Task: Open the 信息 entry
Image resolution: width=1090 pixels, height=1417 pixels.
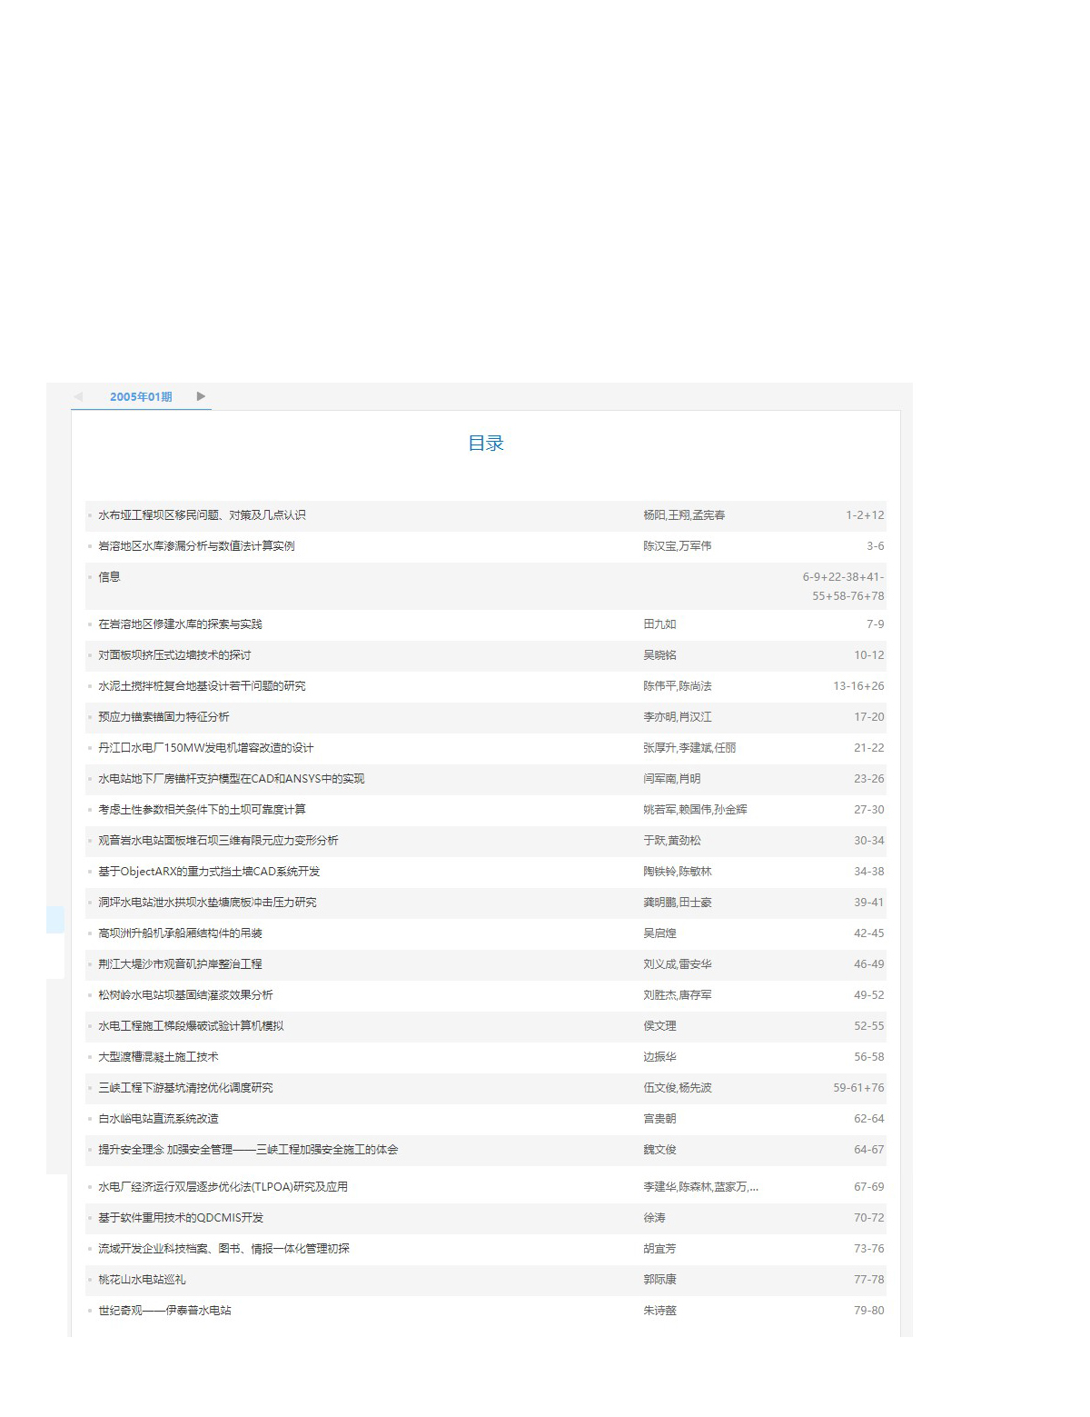Action: [x=109, y=577]
